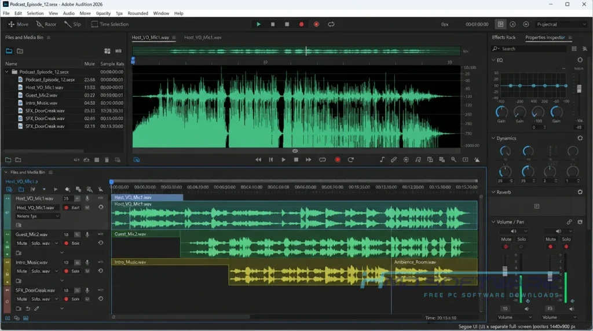Collapse the EQ section
The height and width of the screenshot is (331, 593).
coord(493,60)
